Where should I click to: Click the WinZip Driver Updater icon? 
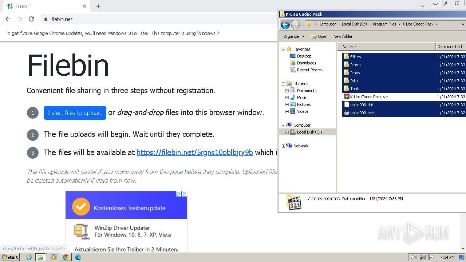(82, 231)
